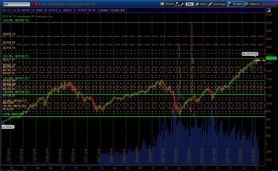The width and height of the screenshot is (278, 171).
Task: Open the Studies menu
Action: (235, 4)
